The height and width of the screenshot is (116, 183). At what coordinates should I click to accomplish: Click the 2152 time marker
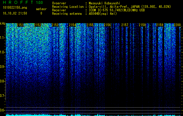tap(38, 25)
